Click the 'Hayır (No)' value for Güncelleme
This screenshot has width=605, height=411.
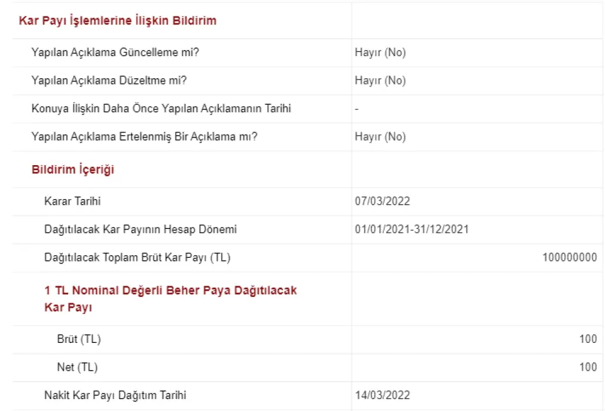[380, 52]
